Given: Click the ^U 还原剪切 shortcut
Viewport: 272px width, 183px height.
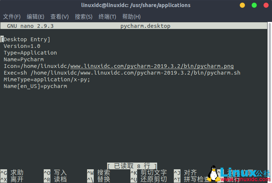Looking at the screenshot, I should click(149, 179).
